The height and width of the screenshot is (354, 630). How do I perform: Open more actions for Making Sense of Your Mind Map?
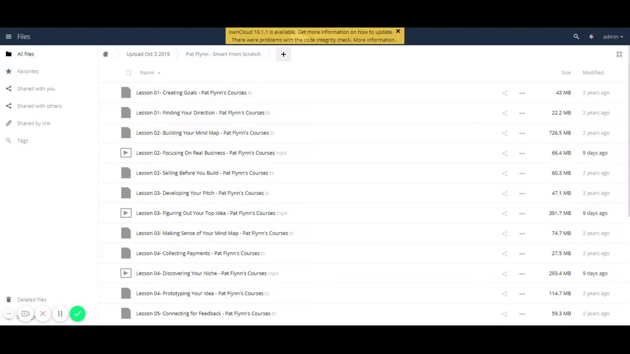click(x=522, y=234)
